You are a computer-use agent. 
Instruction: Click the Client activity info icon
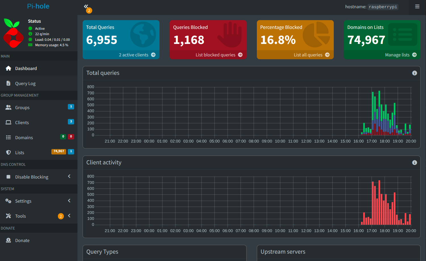414,163
